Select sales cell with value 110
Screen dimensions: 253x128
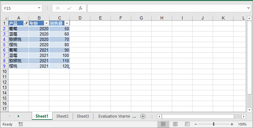(59, 61)
